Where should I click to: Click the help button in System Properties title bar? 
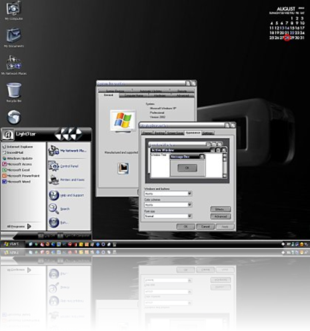(188, 83)
